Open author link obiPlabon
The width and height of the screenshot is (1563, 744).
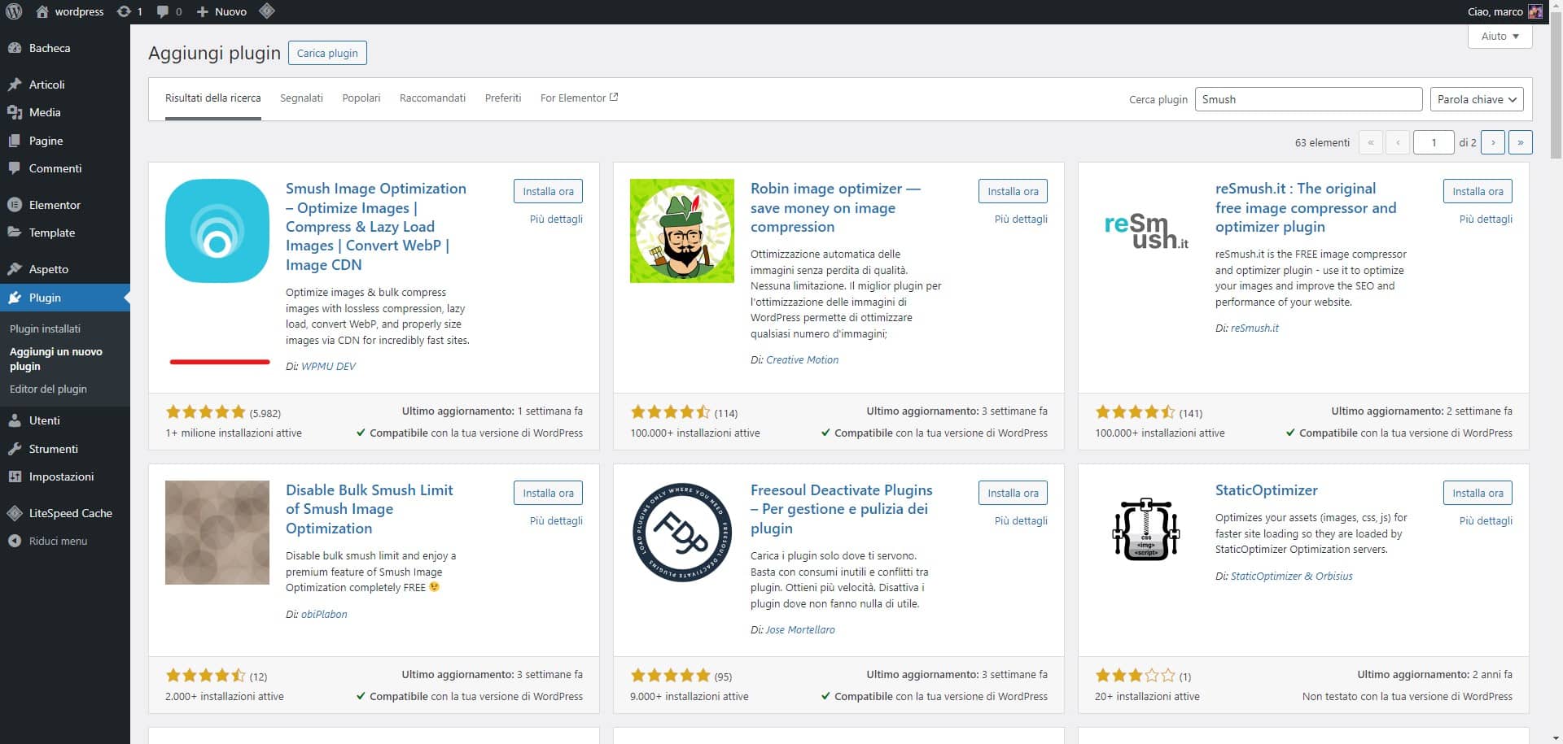(x=324, y=614)
